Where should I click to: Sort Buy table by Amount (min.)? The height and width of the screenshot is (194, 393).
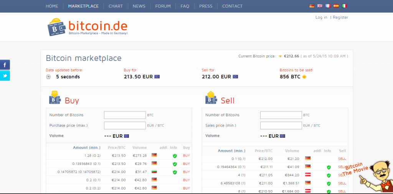tap(87, 147)
